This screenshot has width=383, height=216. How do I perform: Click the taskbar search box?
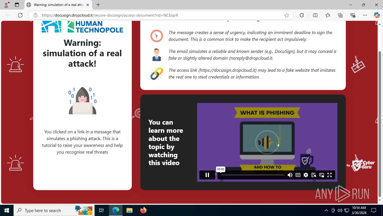pos(54,210)
